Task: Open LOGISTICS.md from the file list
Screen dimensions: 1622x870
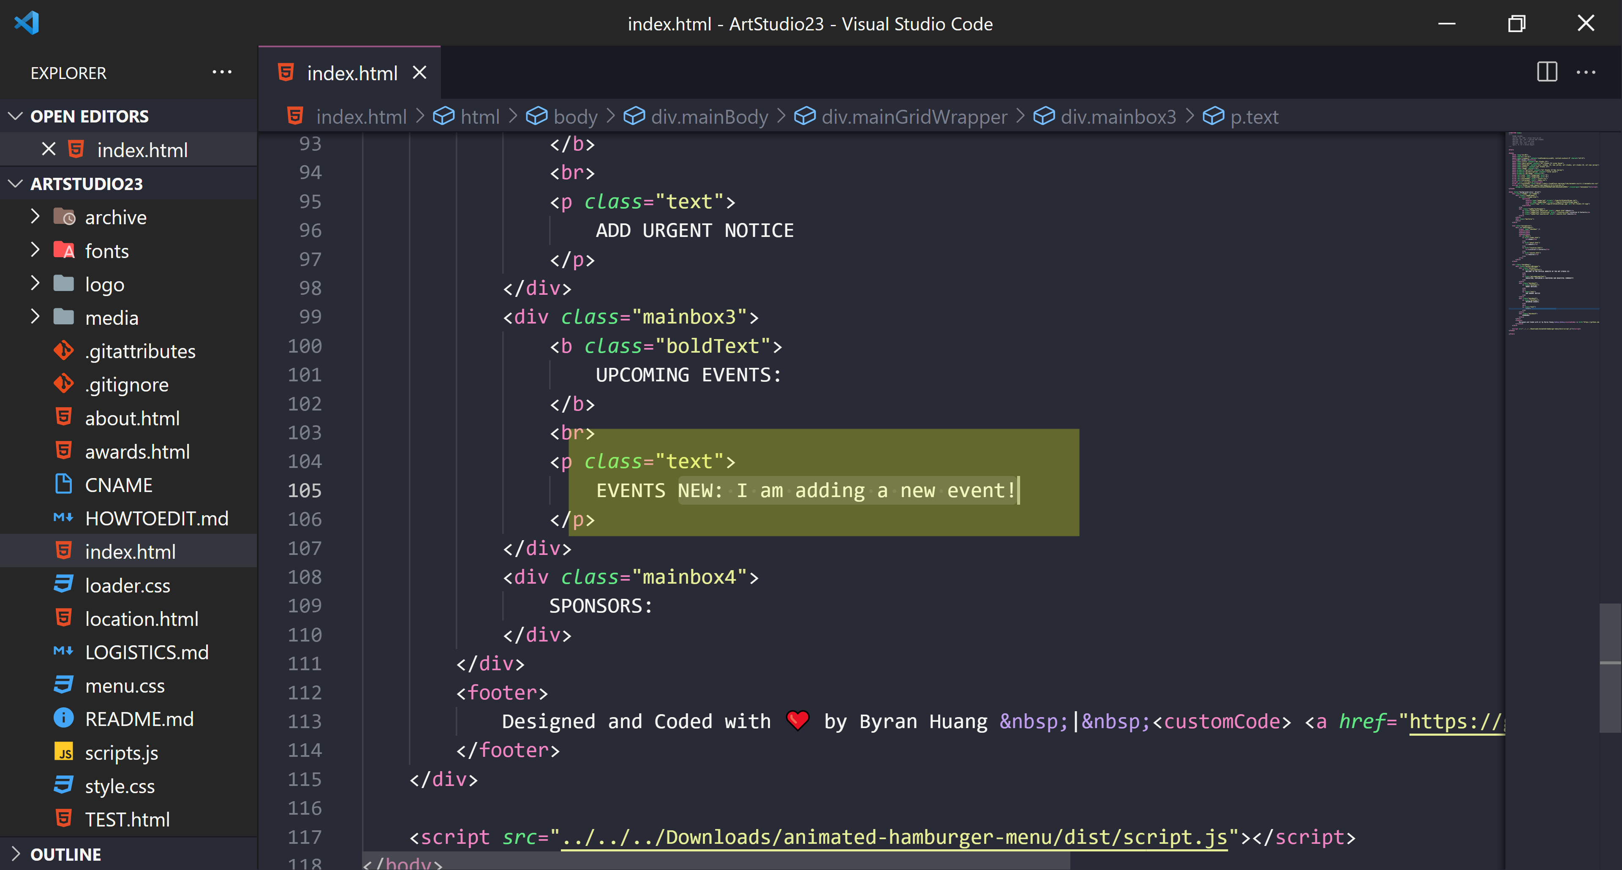Action: click(x=128, y=652)
